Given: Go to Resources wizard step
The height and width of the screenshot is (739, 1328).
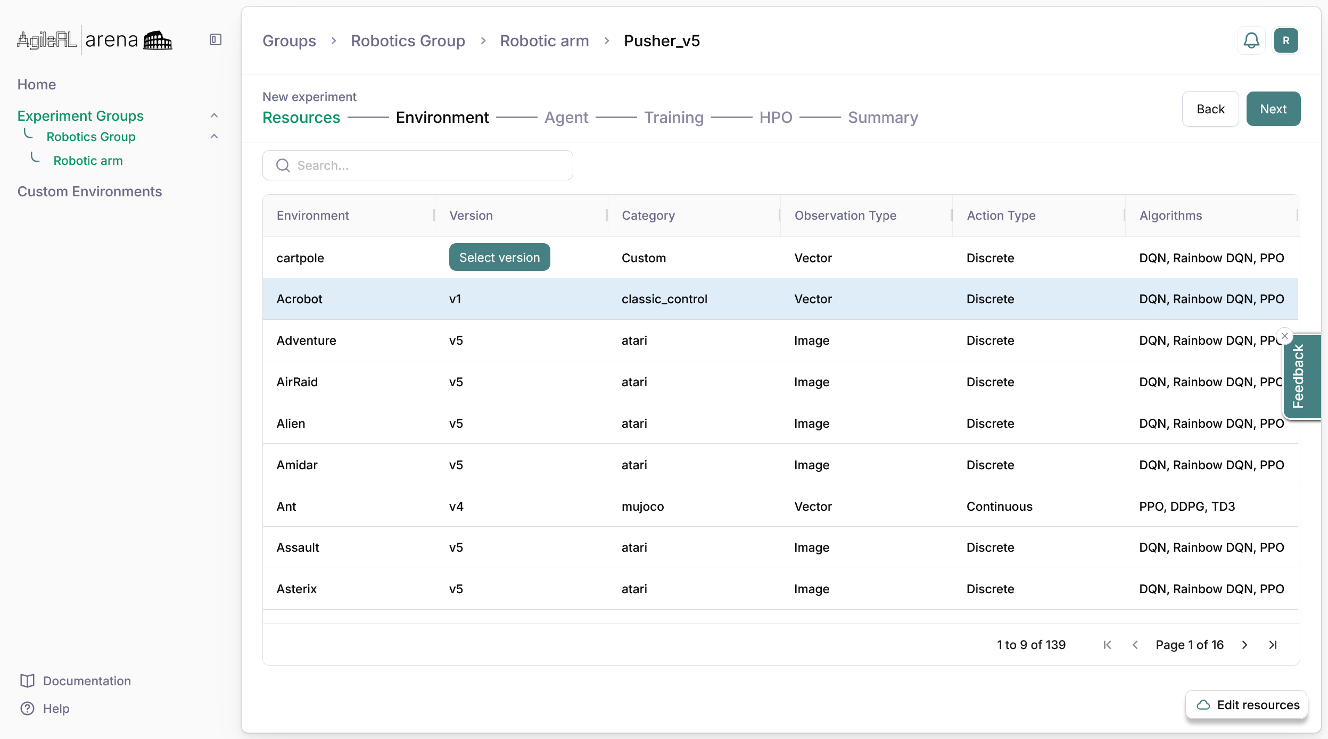Looking at the screenshot, I should click(x=301, y=117).
